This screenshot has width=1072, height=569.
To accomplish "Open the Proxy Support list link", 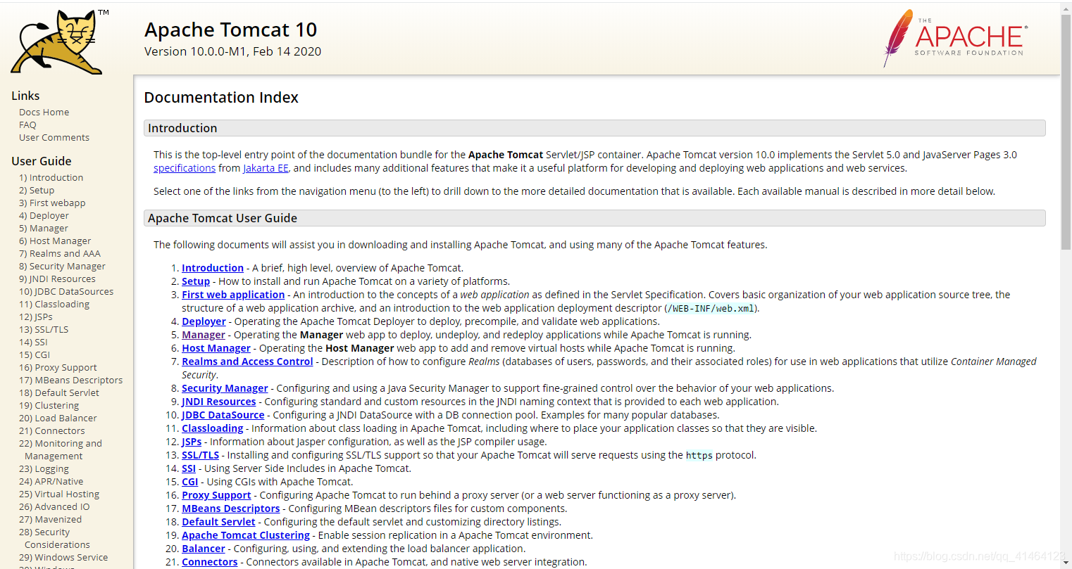I will [216, 495].
